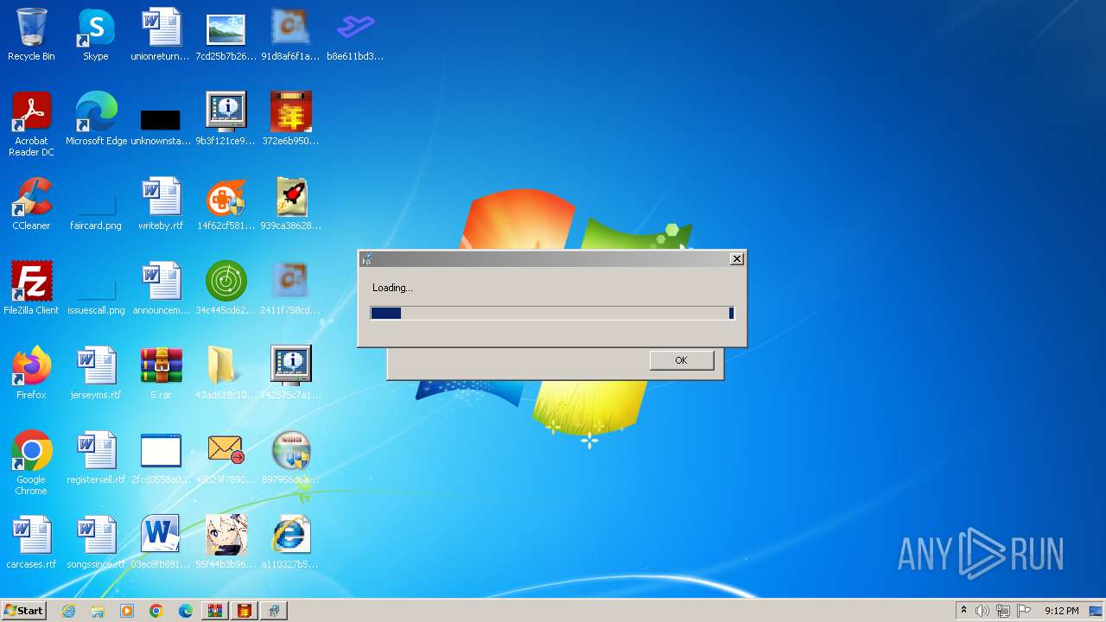
Task: Select the registersell.rtf document icon
Action: click(x=96, y=459)
